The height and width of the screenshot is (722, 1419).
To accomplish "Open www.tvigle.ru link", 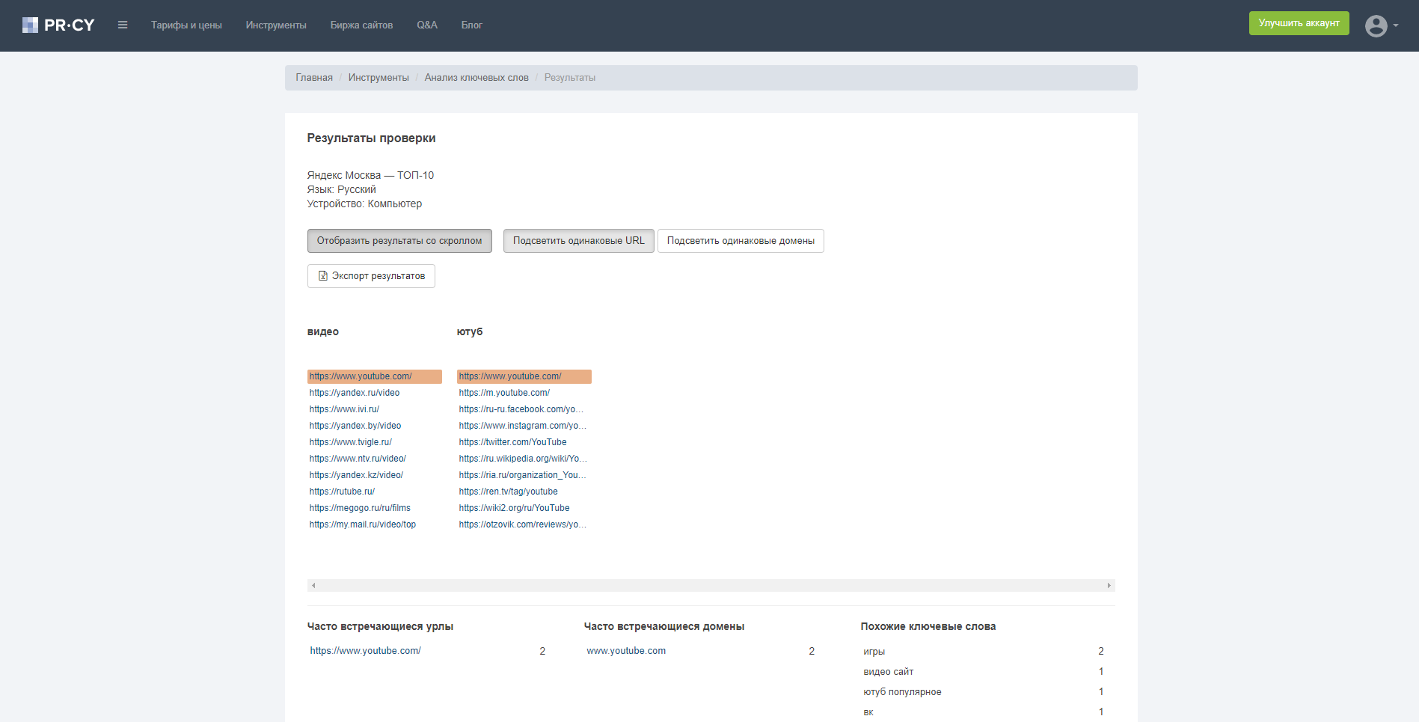I will pyautogui.click(x=351, y=442).
